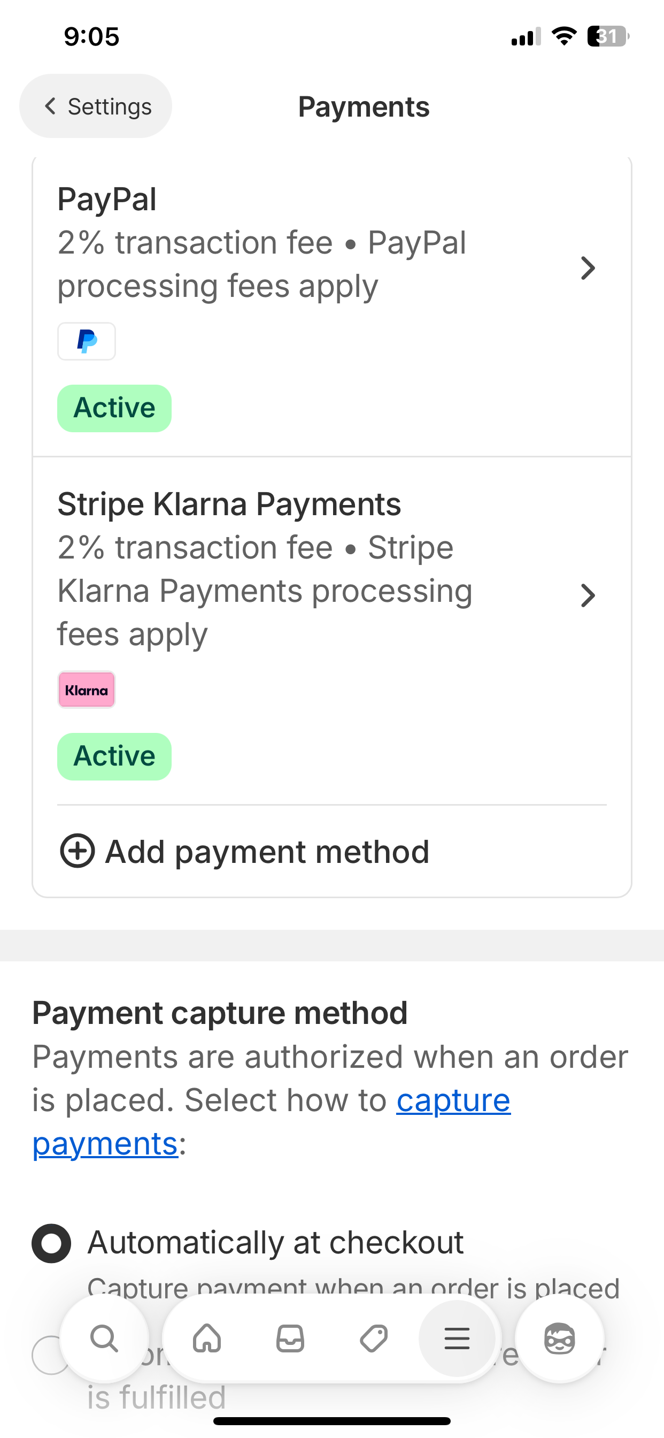Screen dimensions: 664x1438
Task: Click the Klarna logo badge
Action: tap(87, 690)
